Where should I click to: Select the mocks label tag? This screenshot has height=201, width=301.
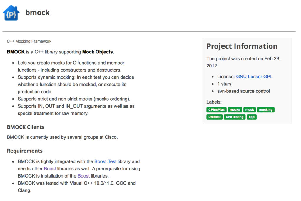coord(235,110)
